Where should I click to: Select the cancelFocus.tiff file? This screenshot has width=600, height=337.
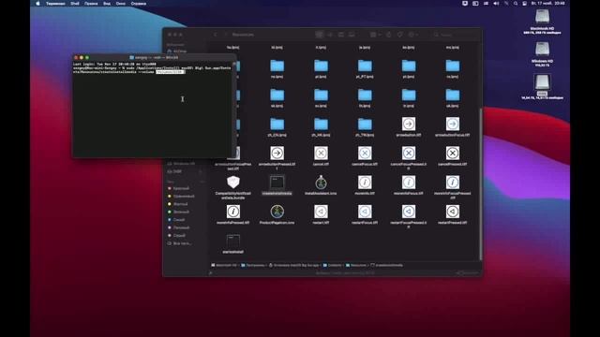365,156
